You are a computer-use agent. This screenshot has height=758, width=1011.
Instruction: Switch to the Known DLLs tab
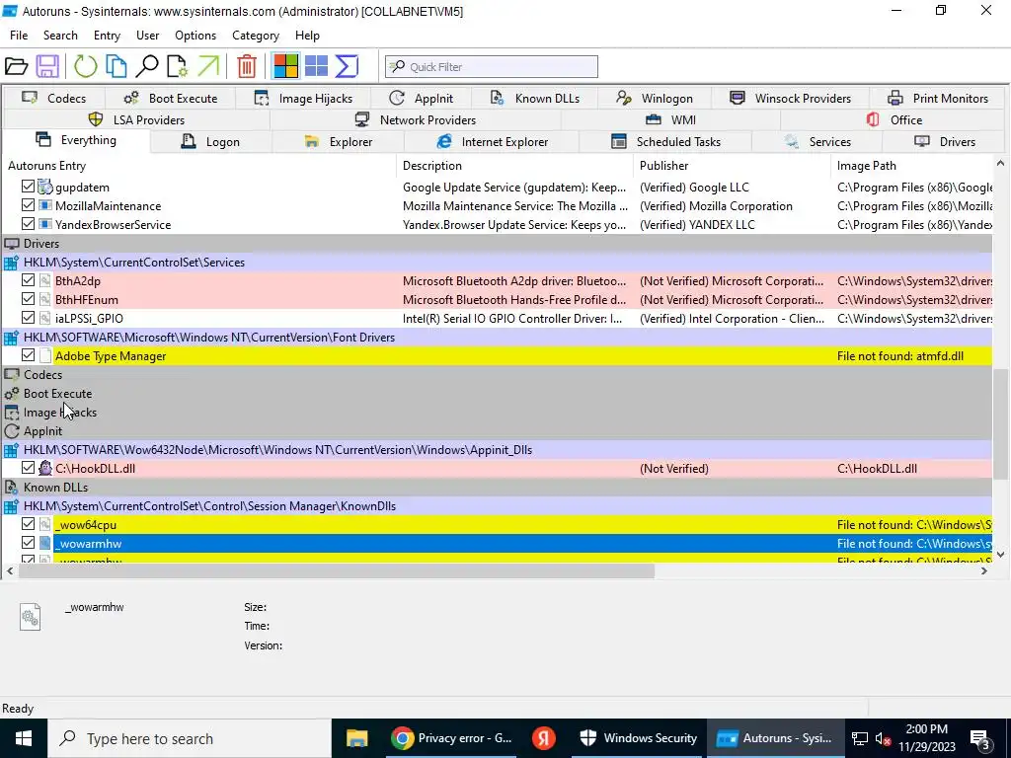click(535, 99)
